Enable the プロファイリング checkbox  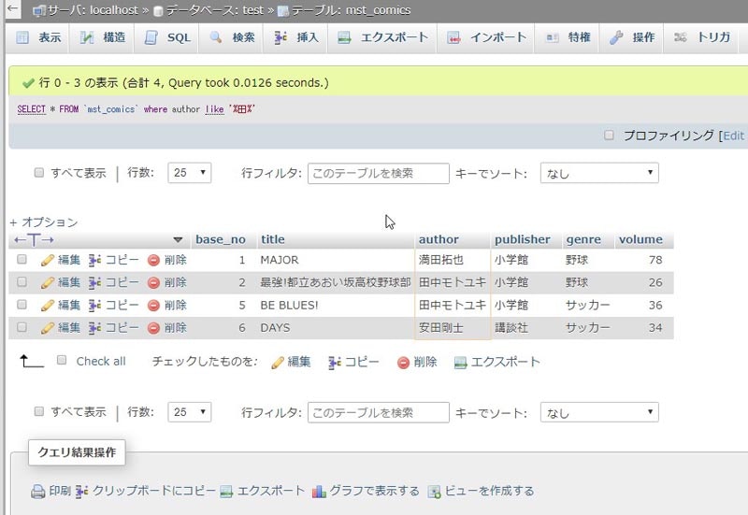pyautogui.click(x=609, y=135)
